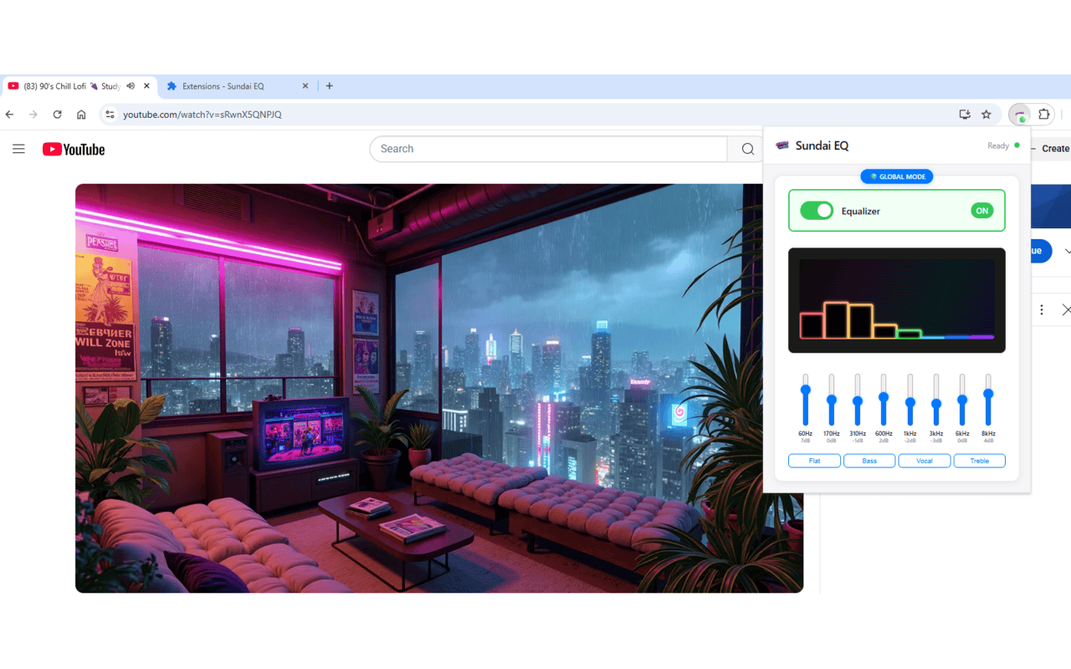Image resolution: width=1071 pixels, height=669 pixels.
Task: Toggle the Equalizer switch off
Action: click(x=817, y=211)
